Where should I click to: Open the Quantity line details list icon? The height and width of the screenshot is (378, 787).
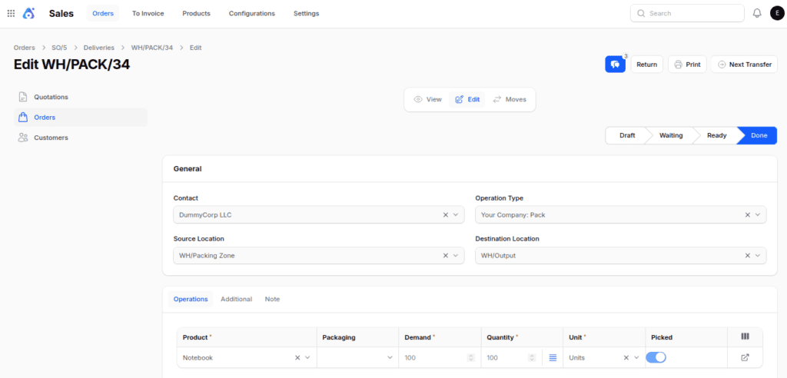tap(553, 357)
